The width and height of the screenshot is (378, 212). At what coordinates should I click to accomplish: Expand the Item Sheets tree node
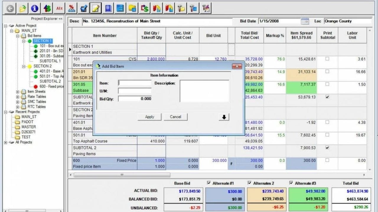17,92
